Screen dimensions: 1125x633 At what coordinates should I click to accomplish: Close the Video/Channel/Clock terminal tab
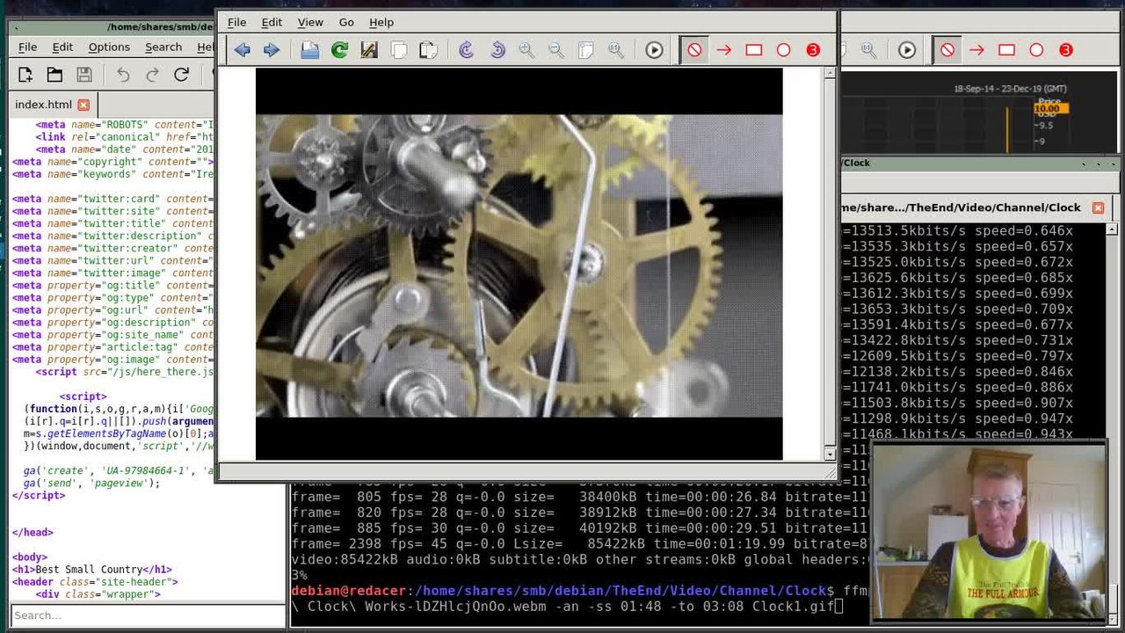(1098, 207)
